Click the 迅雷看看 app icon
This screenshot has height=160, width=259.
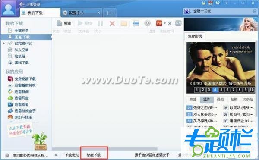coord(10,104)
